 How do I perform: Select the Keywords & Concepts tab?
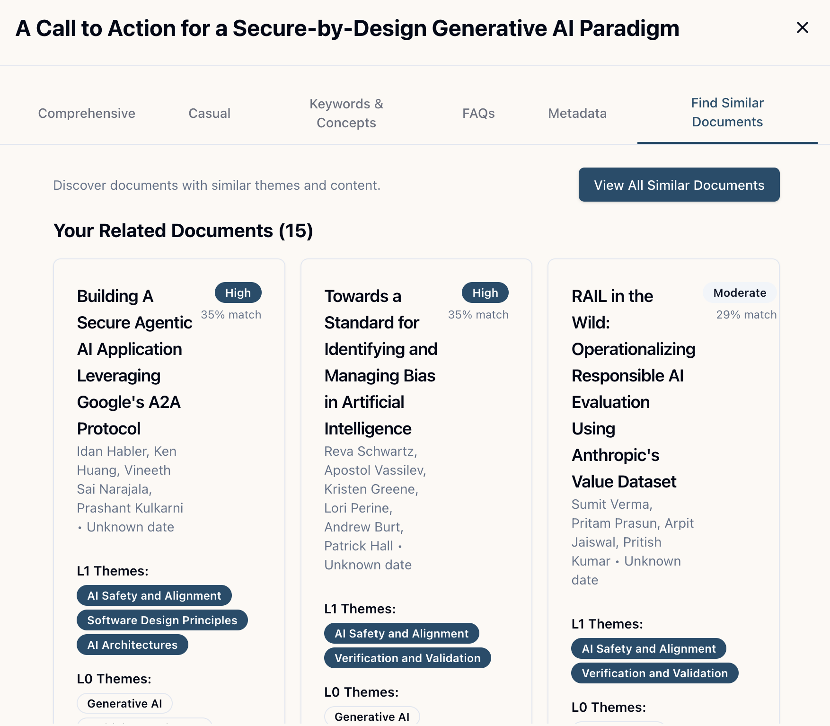[346, 113]
